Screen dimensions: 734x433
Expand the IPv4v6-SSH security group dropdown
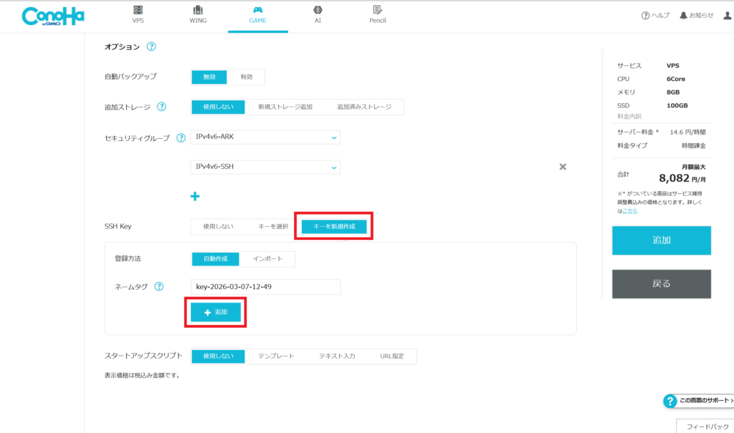pos(265,167)
